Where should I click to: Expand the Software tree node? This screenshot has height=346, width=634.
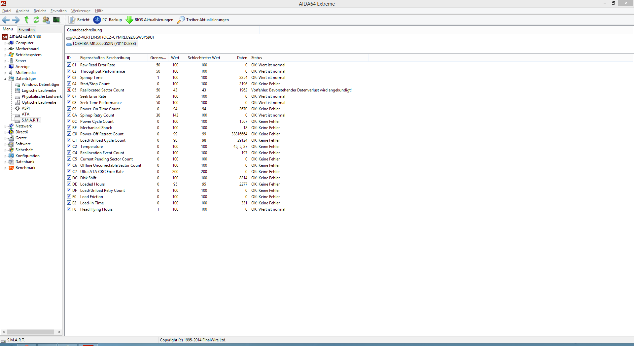click(x=5, y=144)
